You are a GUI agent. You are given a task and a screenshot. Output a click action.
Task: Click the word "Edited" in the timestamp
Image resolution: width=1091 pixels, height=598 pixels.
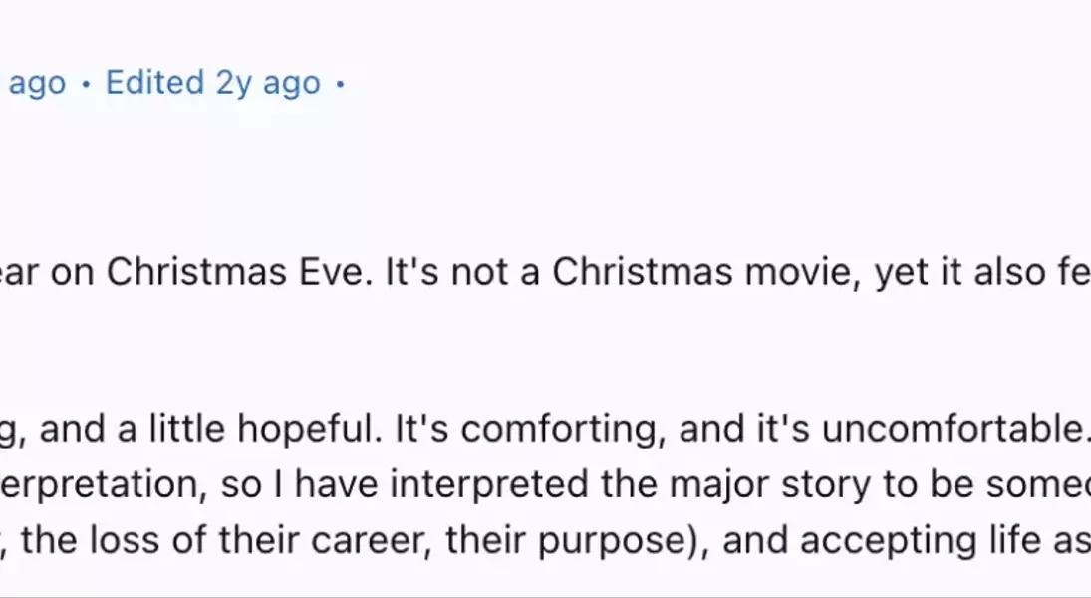click(154, 83)
